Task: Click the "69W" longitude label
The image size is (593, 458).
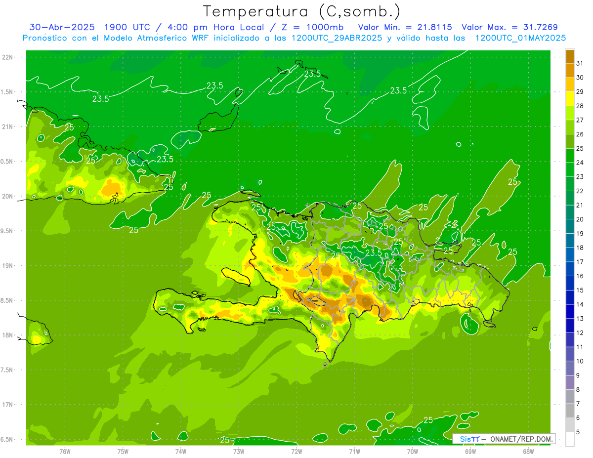Action: [470, 451]
